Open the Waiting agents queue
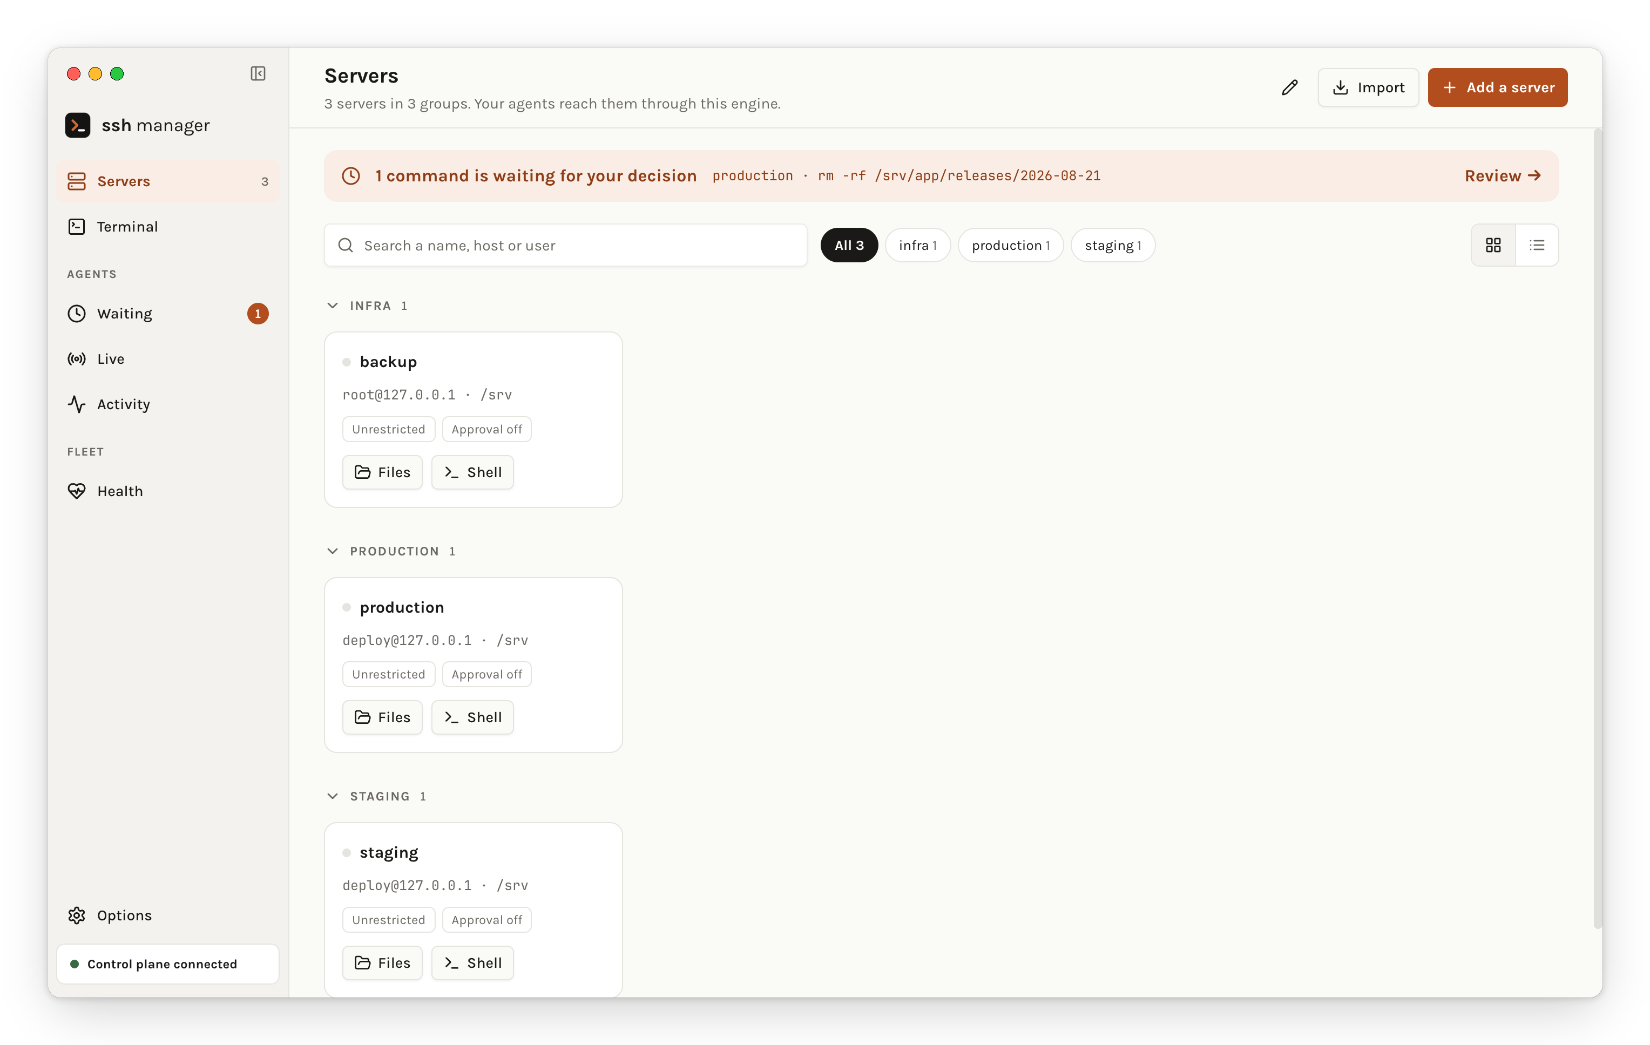The height and width of the screenshot is (1045, 1650). click(168, 313)
